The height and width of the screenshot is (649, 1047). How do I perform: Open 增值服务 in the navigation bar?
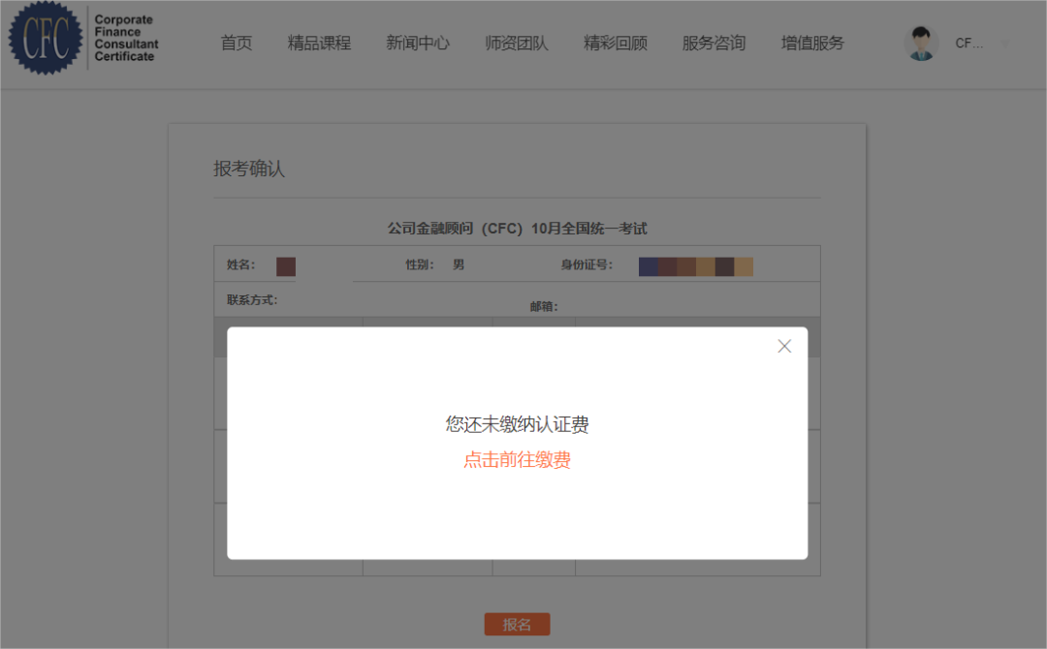(812, 44)
